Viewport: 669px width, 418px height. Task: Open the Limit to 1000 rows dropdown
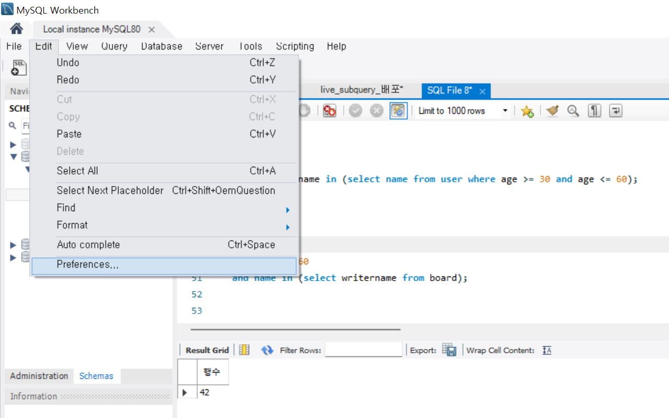(463, 111)
